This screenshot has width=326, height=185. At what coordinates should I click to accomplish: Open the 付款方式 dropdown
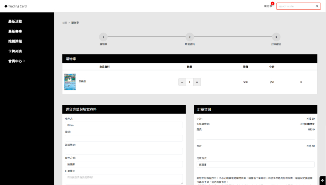[255, 165]
